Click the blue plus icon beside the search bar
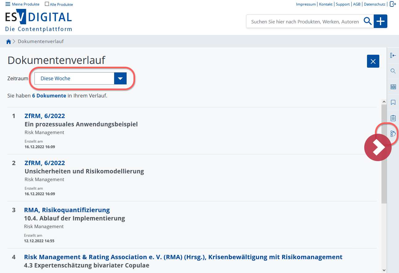The height and width of the screenshot is (273, 399). pyautogui.click(x=380, y=21)
